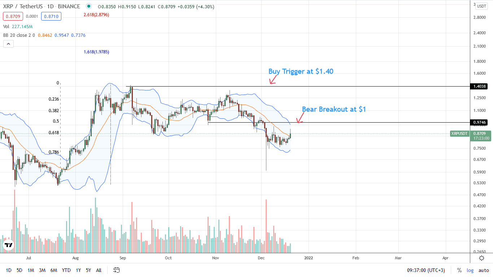493x277 pixels.
Task: Select the 'Buy Trigger at $1.40' annotation text
Action: pyautogui.click(x=301, y=71)
